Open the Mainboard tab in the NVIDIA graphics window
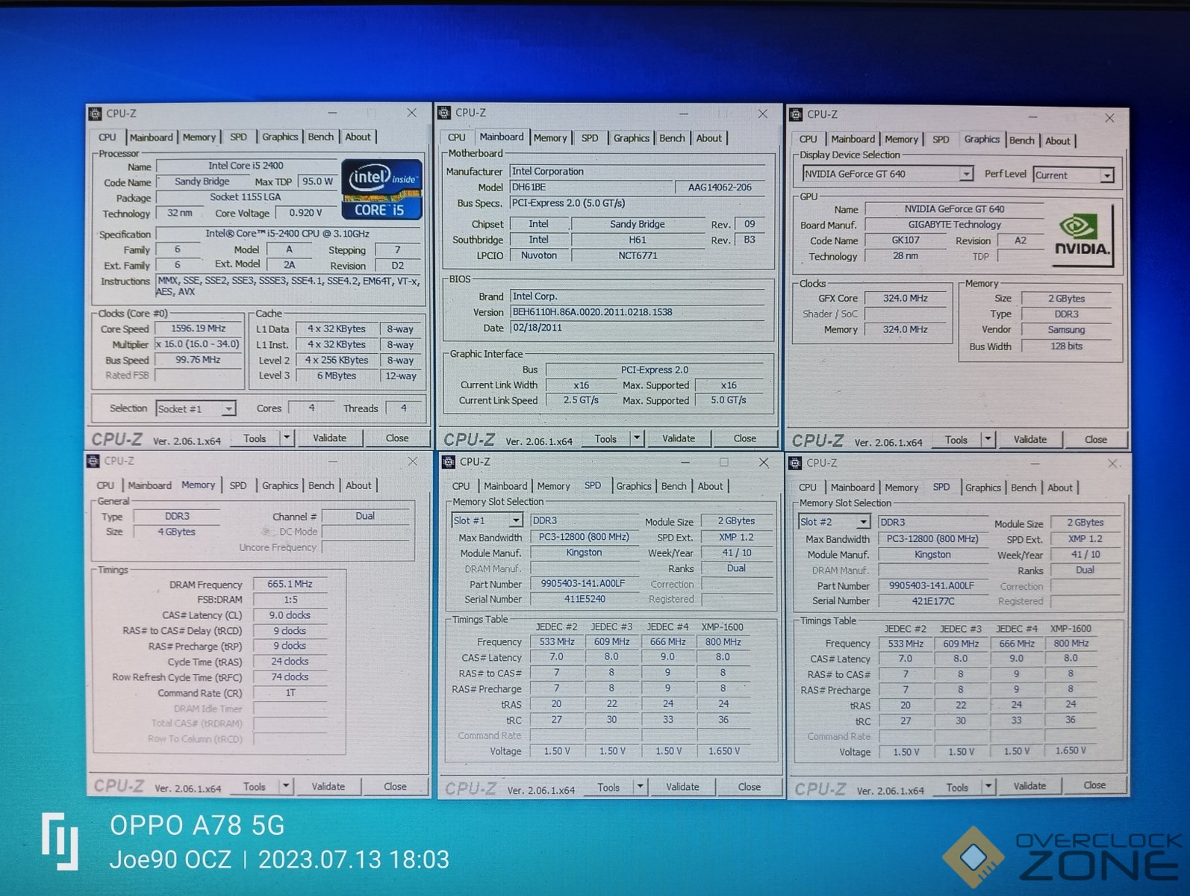The height and width of the screenshot is (896, 1190). 853,139
